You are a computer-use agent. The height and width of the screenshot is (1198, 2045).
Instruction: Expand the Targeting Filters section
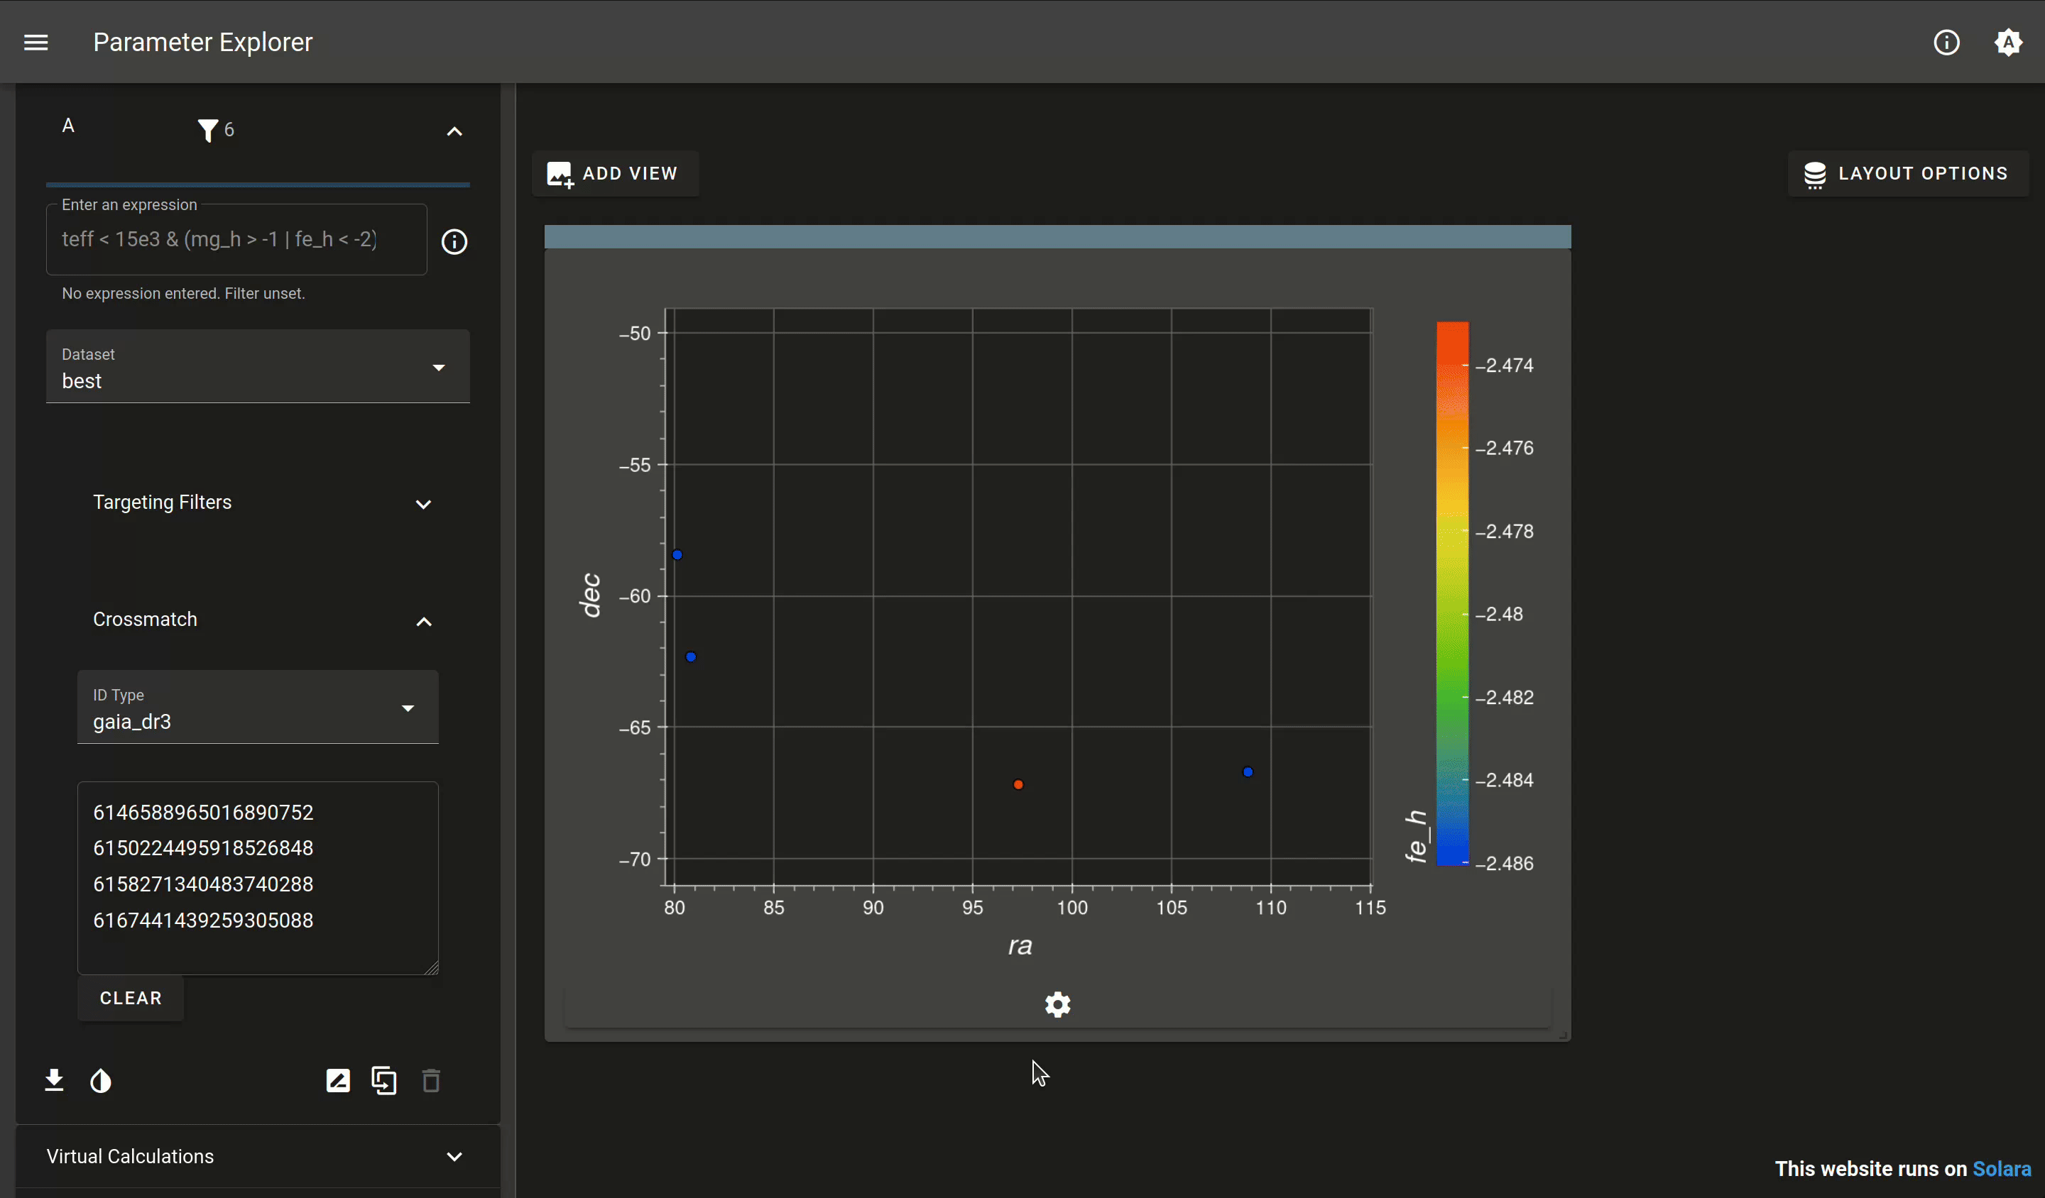[257, 503]
